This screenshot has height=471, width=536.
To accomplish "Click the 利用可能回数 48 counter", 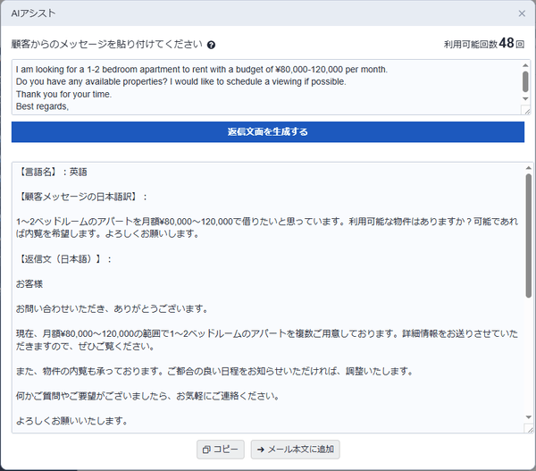I will pyautogui.click(x=483, y=44).
